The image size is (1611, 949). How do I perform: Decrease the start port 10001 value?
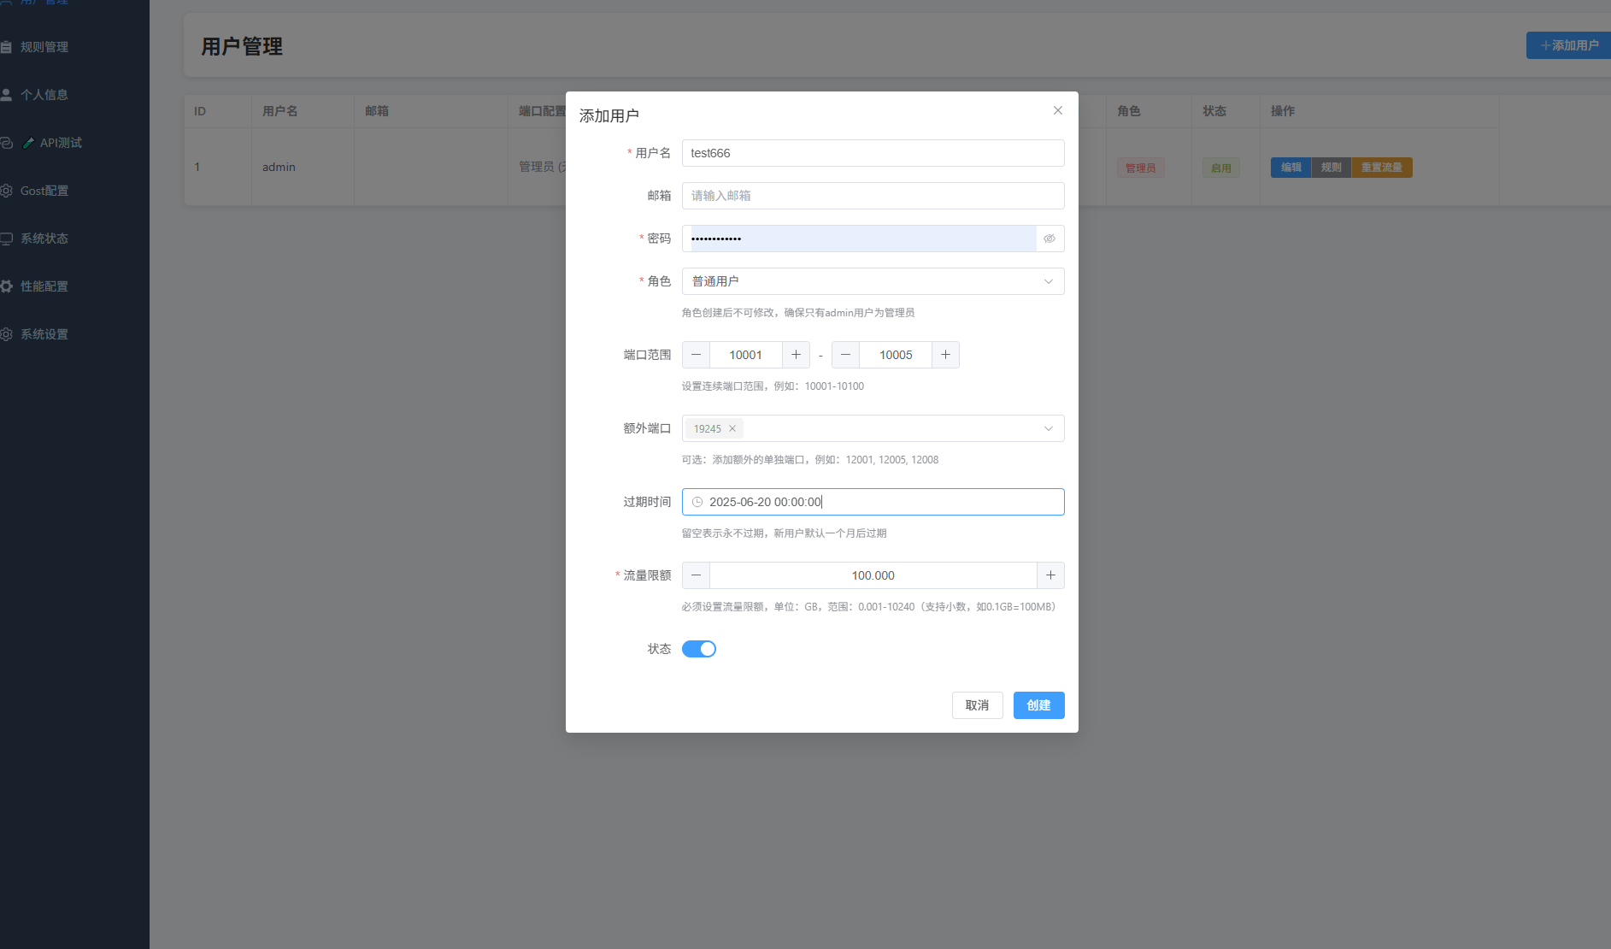(696, 355)
